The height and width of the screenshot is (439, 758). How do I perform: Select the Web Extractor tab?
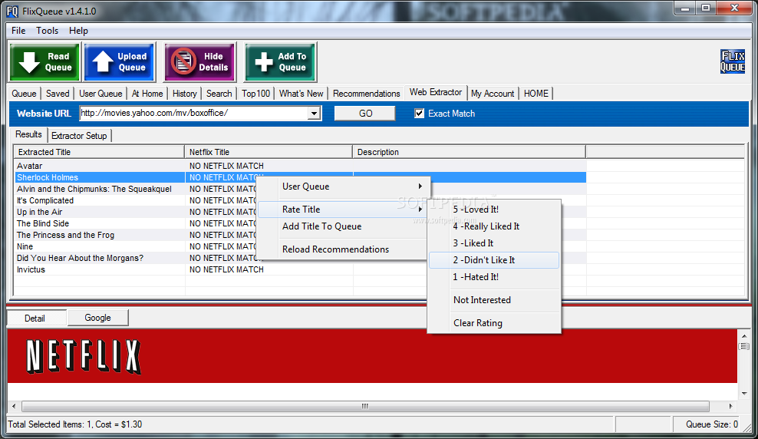[436, 92]
